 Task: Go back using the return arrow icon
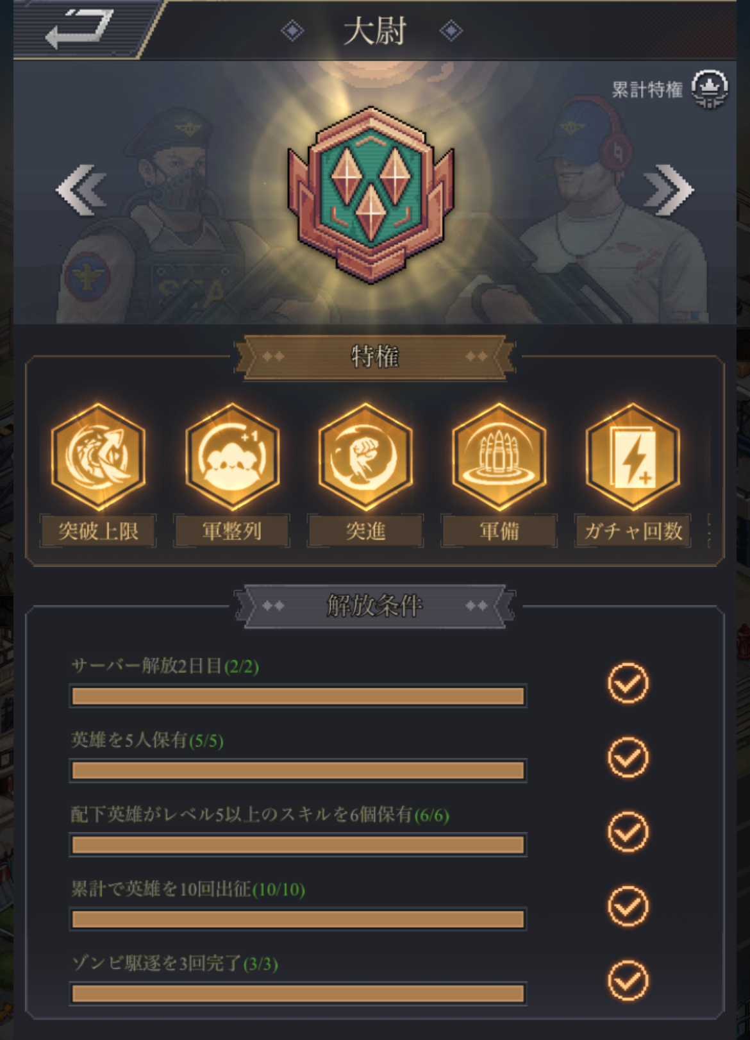79,29
